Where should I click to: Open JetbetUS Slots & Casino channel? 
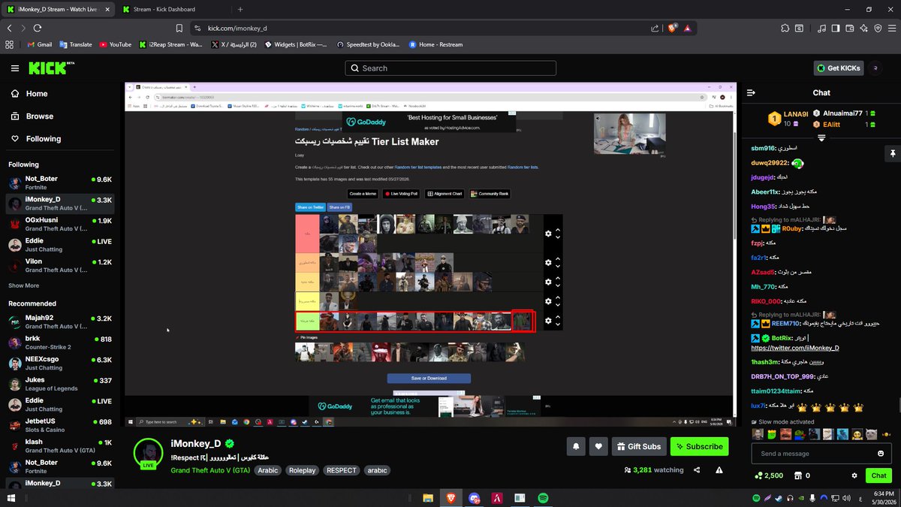click(x=60, y=425)
